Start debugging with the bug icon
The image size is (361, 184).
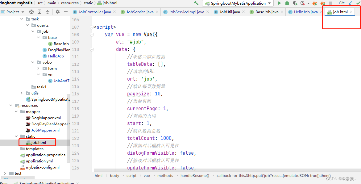point(287,3)
